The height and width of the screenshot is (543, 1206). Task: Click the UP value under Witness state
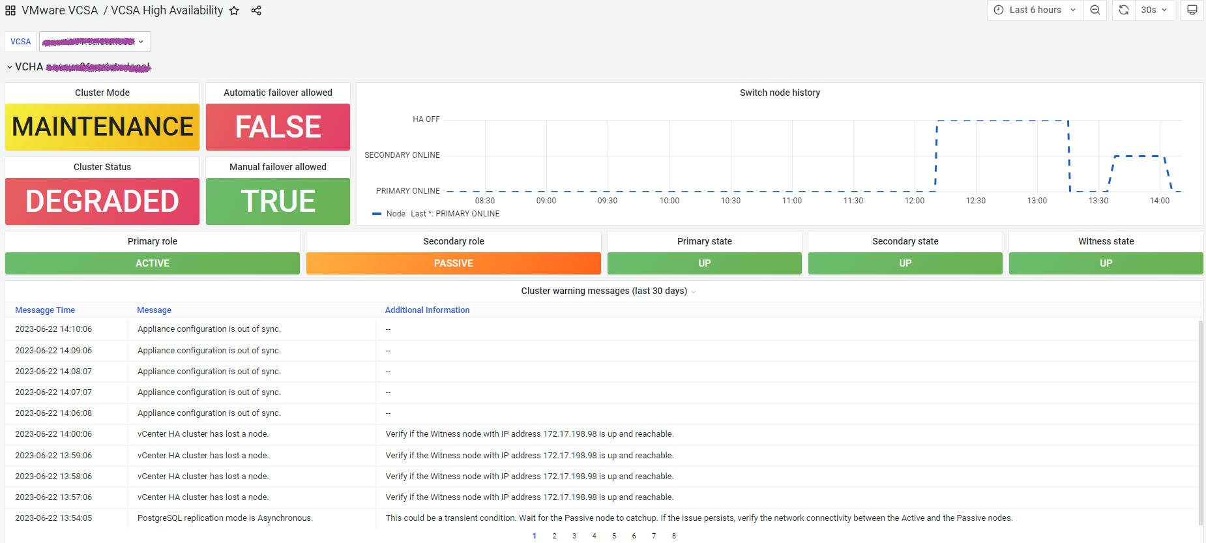point(1106,263)
